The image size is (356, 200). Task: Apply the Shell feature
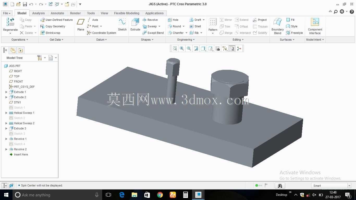tap(195, 26)
